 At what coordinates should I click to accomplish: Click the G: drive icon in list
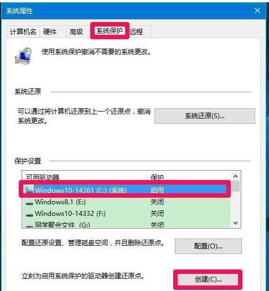pos(29,226)
